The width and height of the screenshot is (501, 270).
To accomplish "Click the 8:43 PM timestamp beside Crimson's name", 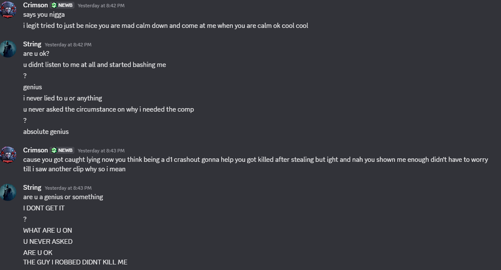I will [x=101, y=151].
